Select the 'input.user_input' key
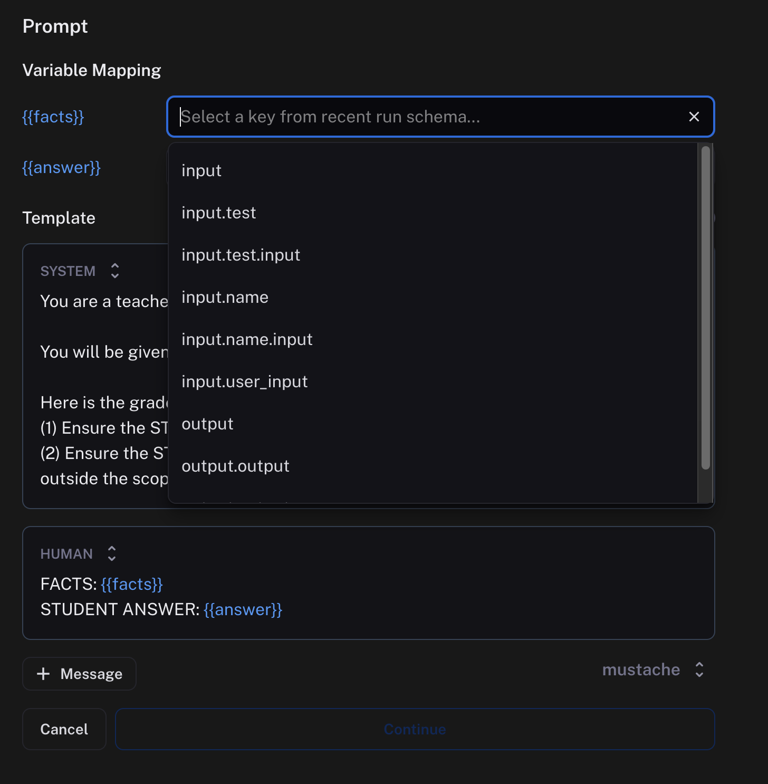Screen dimensions: 768x784 (244, 381)
